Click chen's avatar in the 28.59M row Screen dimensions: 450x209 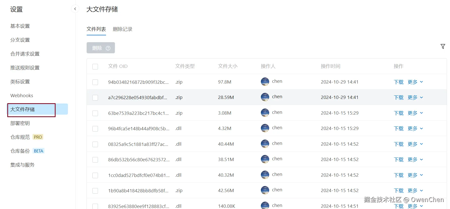[265, 97]
